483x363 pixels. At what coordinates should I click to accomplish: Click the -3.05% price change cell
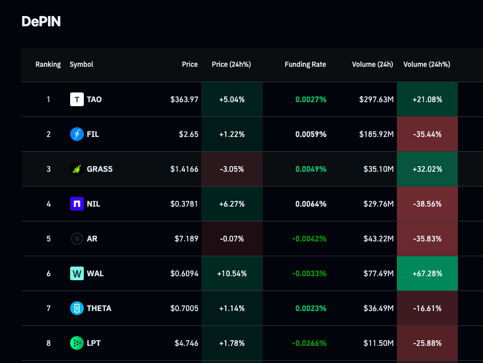click(232, 169)
